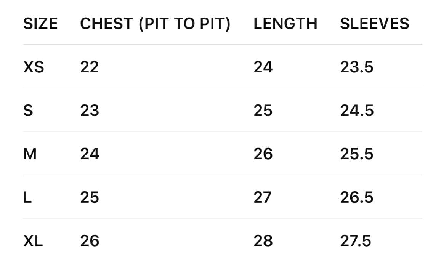The width and height of the screenshot is (441, 266).
Task: Click the CHEST (PIT TO PIT) header
Action: point(155,24)
